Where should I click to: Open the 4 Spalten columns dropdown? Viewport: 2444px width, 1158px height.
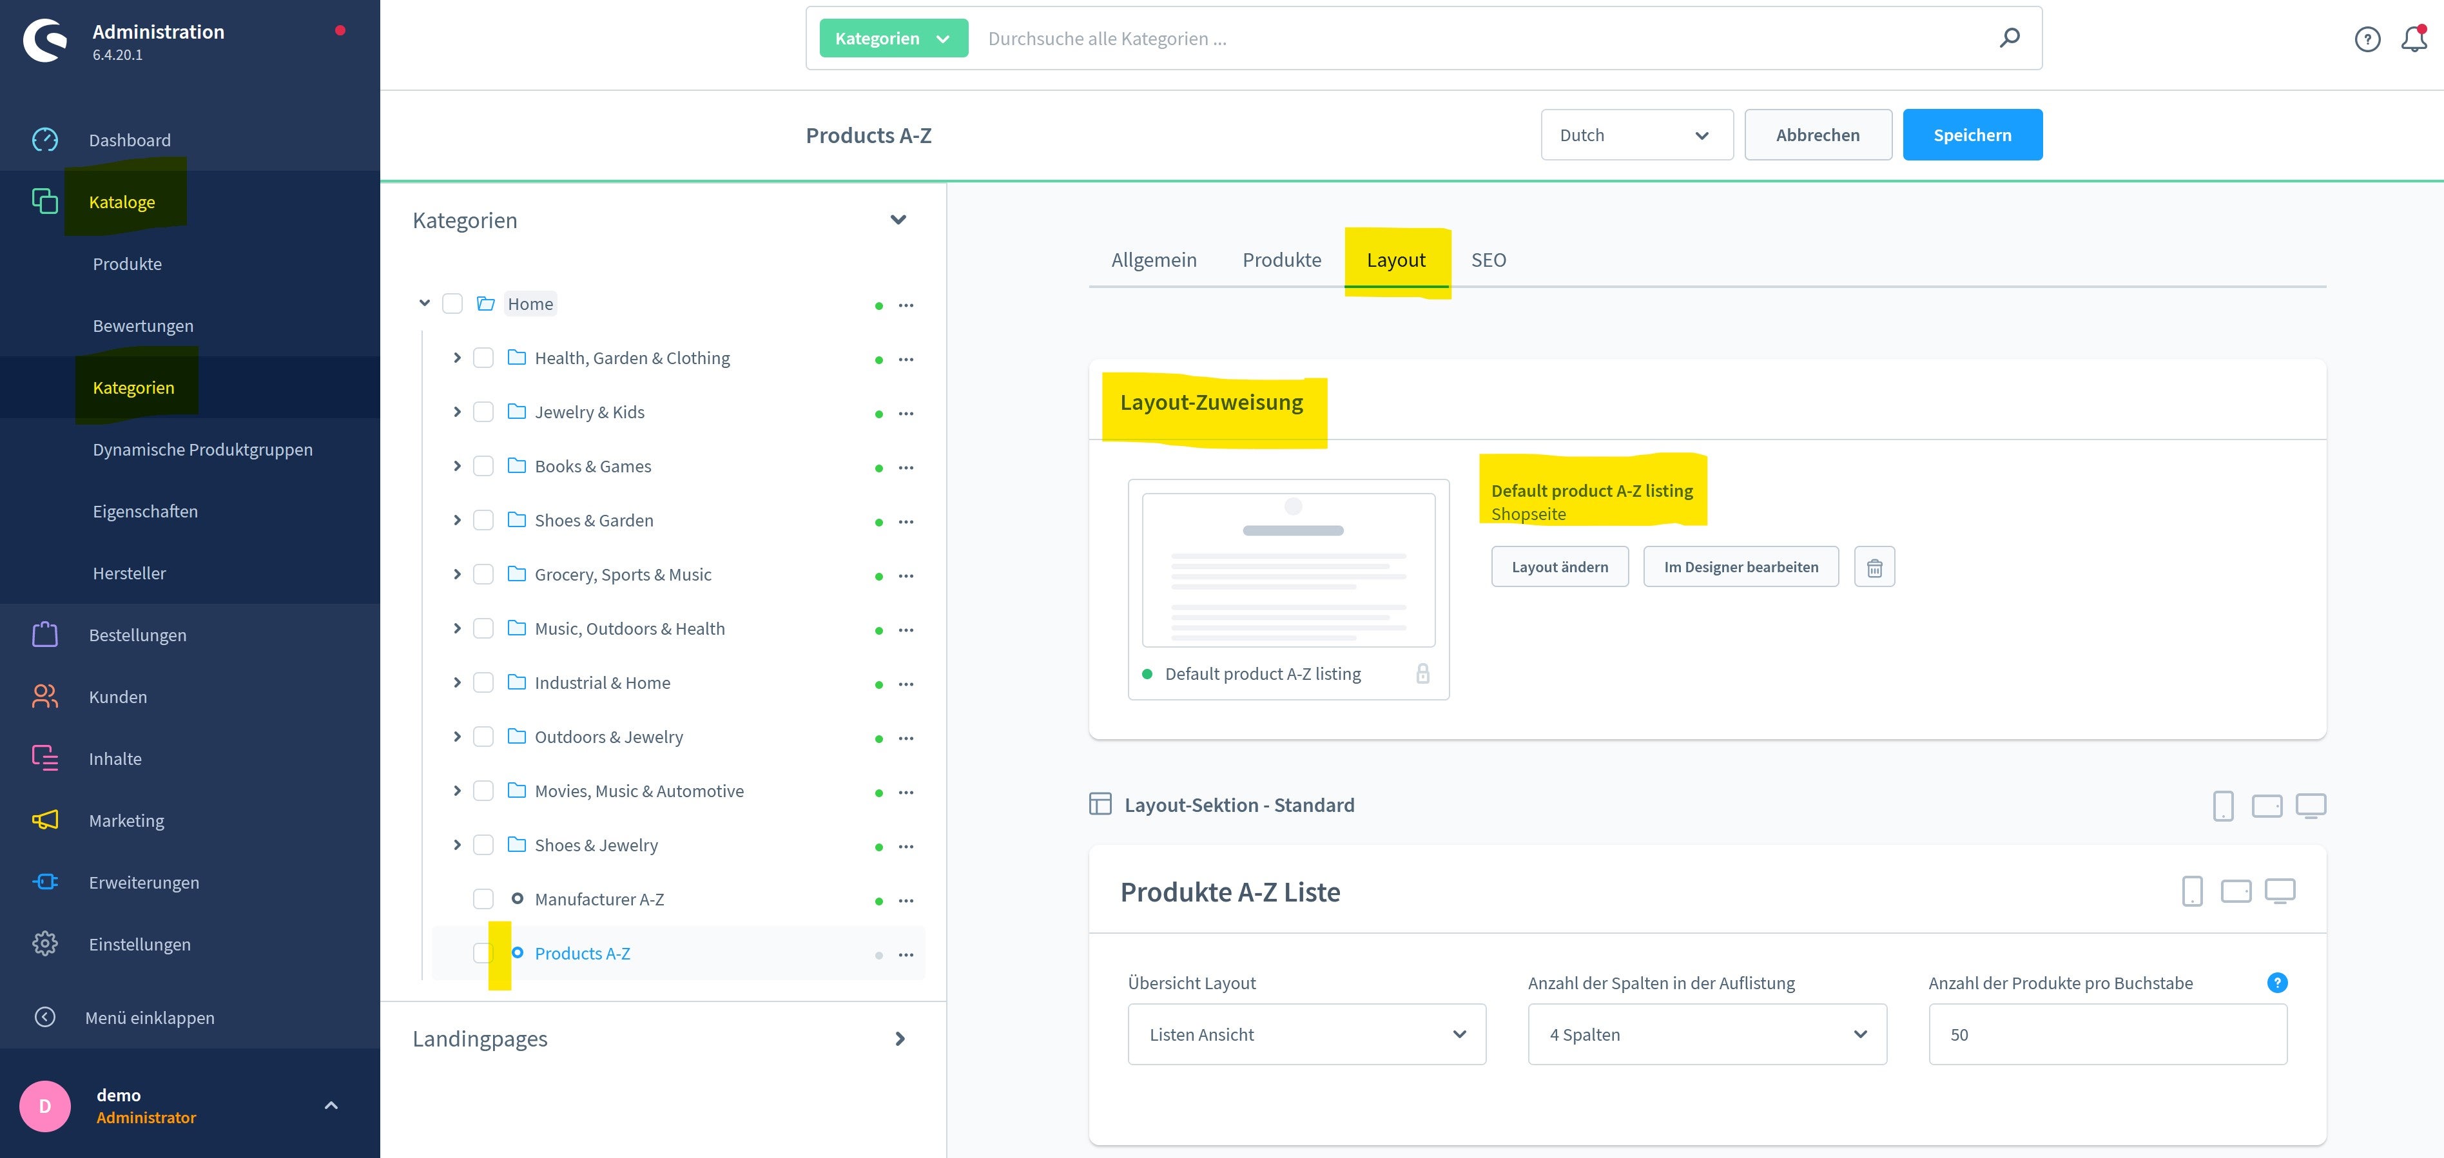pos(1707,1034)
